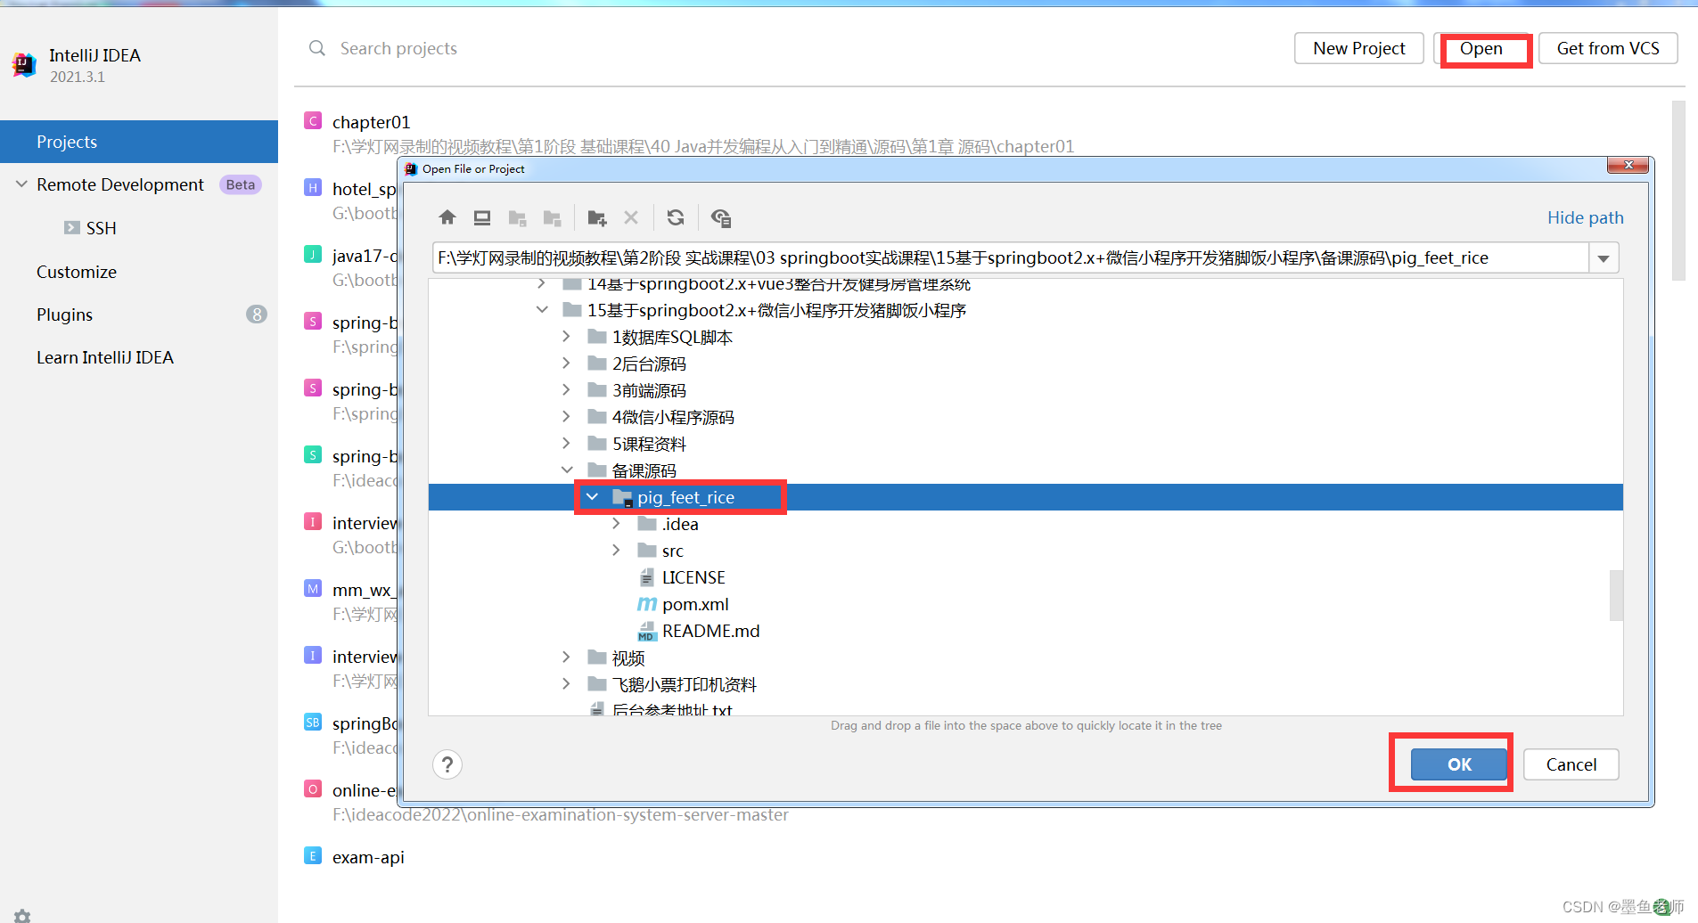Click the chapter01 project icon
This screenshot has width=1698, height=923.
tap(313, 121)
